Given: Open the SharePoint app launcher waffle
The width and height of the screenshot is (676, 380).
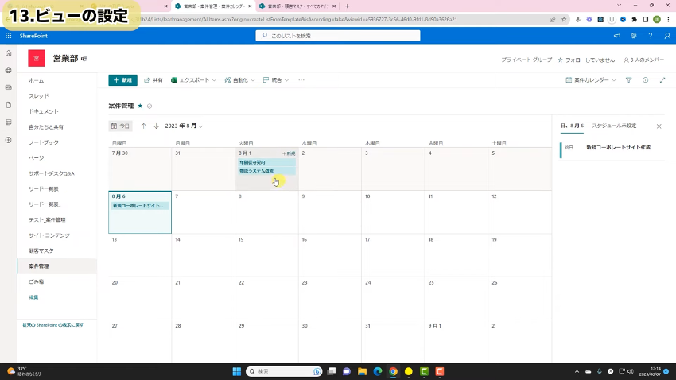Looking at the screenshot, I should (8, 36).
